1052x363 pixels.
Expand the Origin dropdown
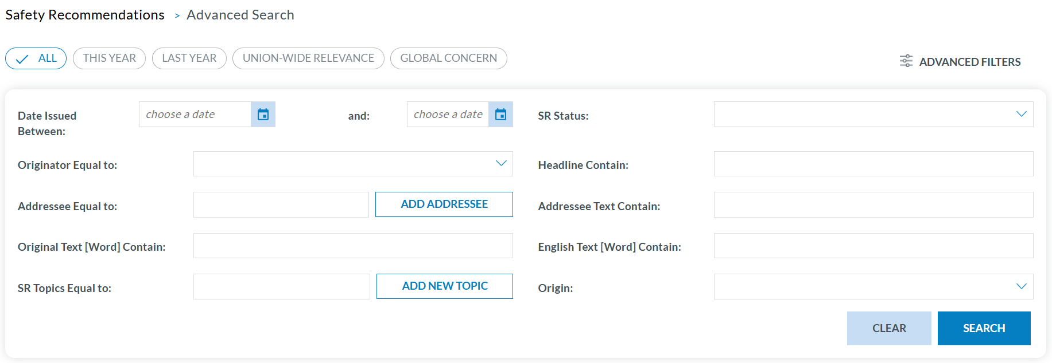click(x=873, y=287)
